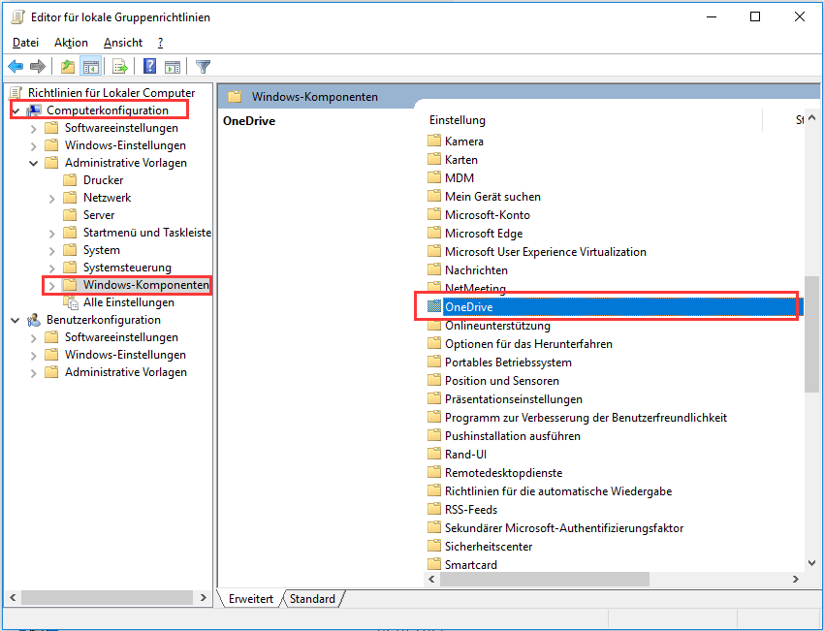
Task: Click the Export list toolbar icon
Action: pyautogui.click(x=120, y=67)
